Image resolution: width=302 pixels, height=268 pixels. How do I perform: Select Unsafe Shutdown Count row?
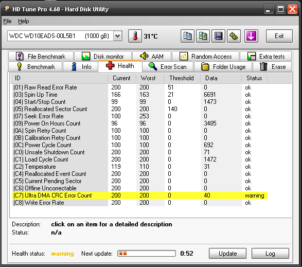point(140,152)
